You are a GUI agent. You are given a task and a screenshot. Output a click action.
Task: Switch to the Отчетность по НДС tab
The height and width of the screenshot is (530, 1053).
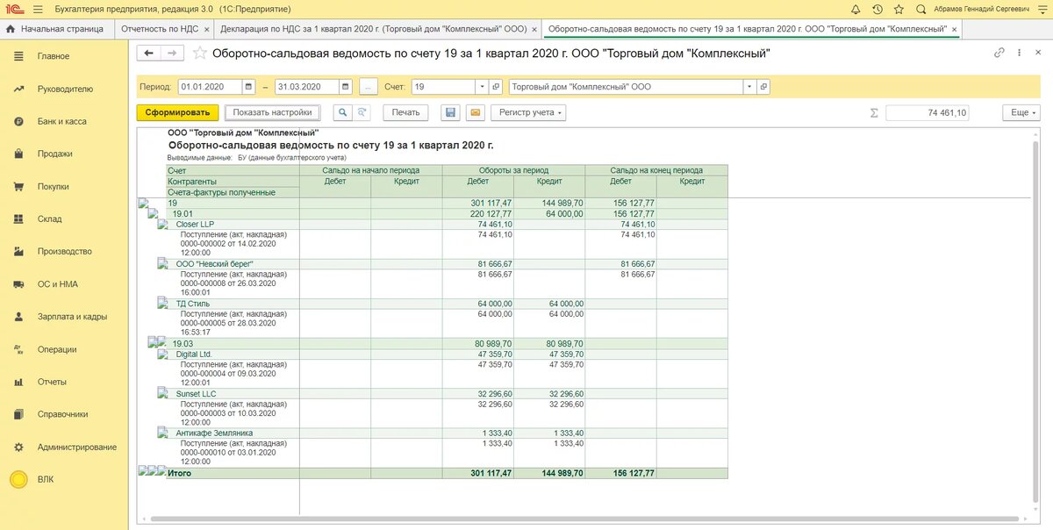(159, 28)
